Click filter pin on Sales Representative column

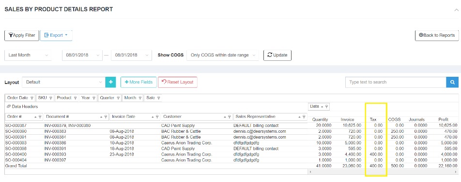[304, 117]
